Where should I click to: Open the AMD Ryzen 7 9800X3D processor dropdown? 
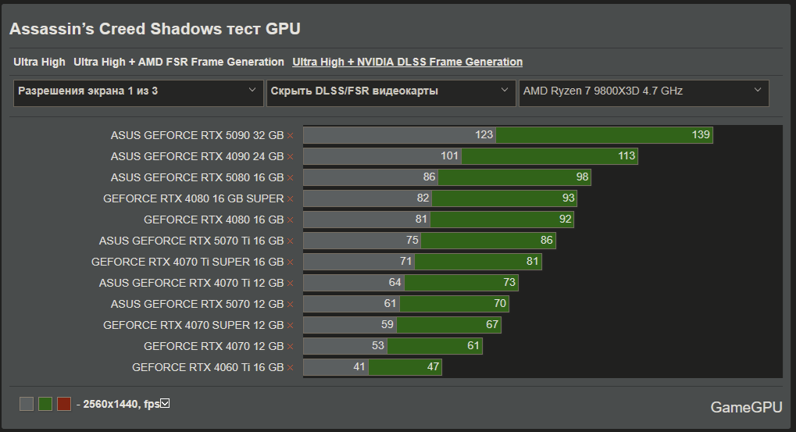tap(643, 91)
